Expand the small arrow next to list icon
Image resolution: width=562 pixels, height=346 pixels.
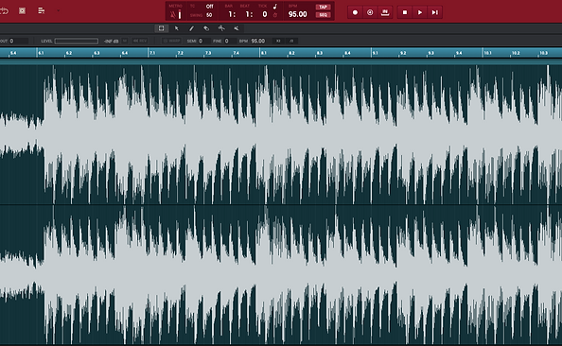[58, 11]
